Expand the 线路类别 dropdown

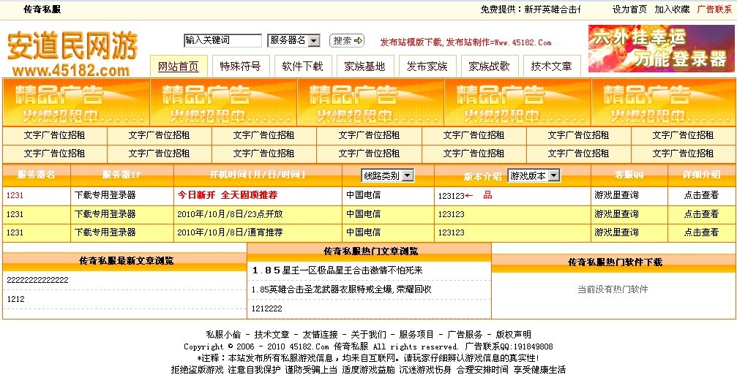[387, 175]
